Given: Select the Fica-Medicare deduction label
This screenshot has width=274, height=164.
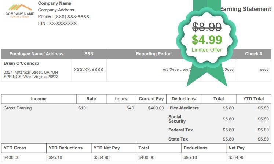Looking at the screenshot, I should click(184, 108).
